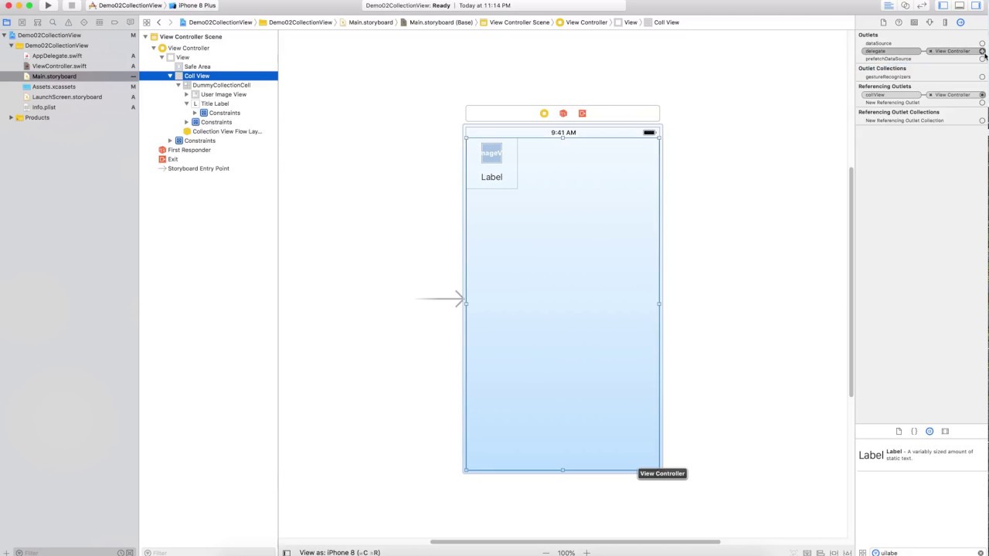
Task: Select First Responder in outline
Action: click(189, 150)
